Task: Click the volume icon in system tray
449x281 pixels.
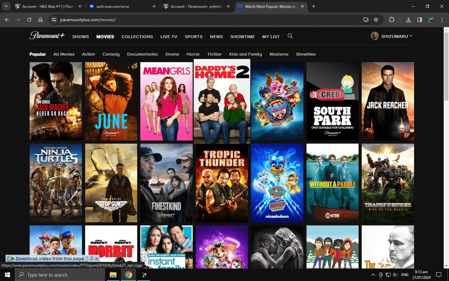Action: click(x=395, y=275)
